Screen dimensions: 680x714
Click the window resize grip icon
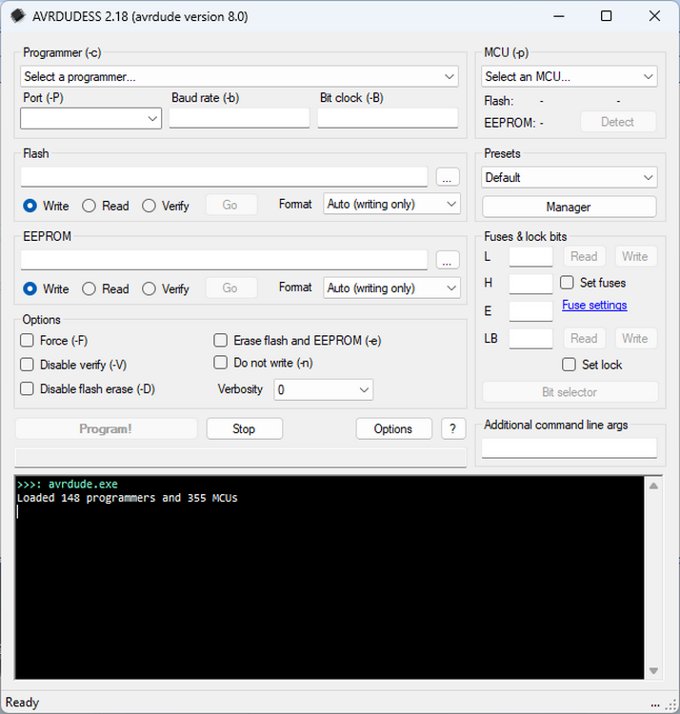[671, 704]
